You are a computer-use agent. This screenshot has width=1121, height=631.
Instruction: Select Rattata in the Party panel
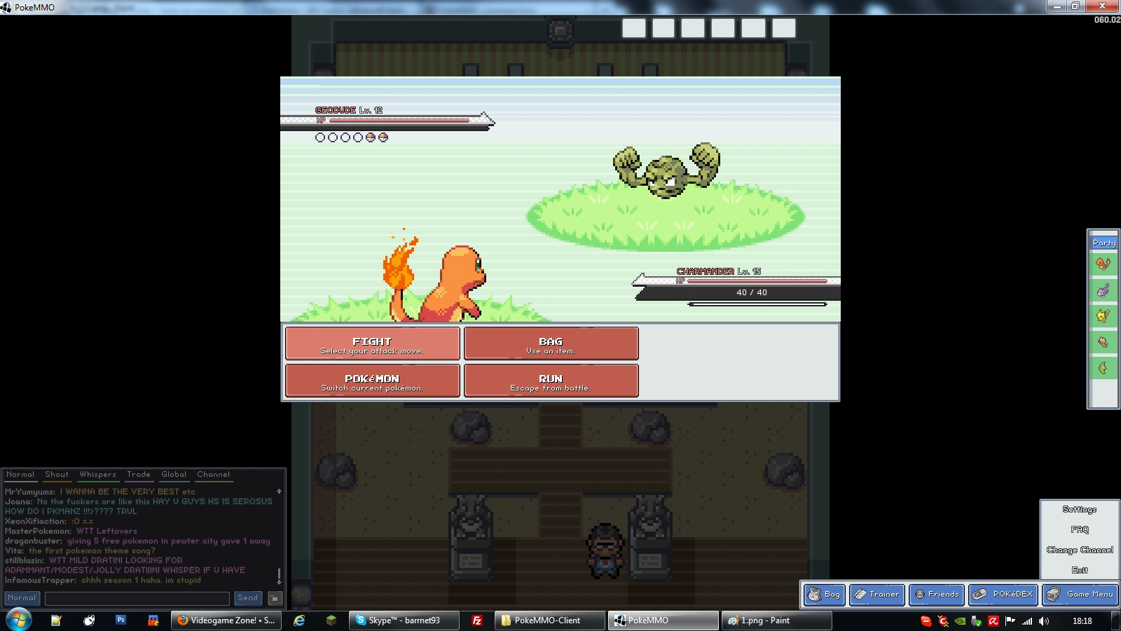coord(1103,290)
